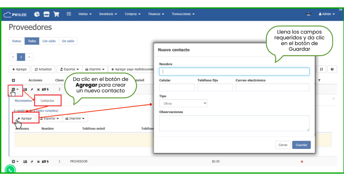344x193 pixels.
Task: Click the task list icon in navbar
Action: pyautogui.click(x=69, y=14)
